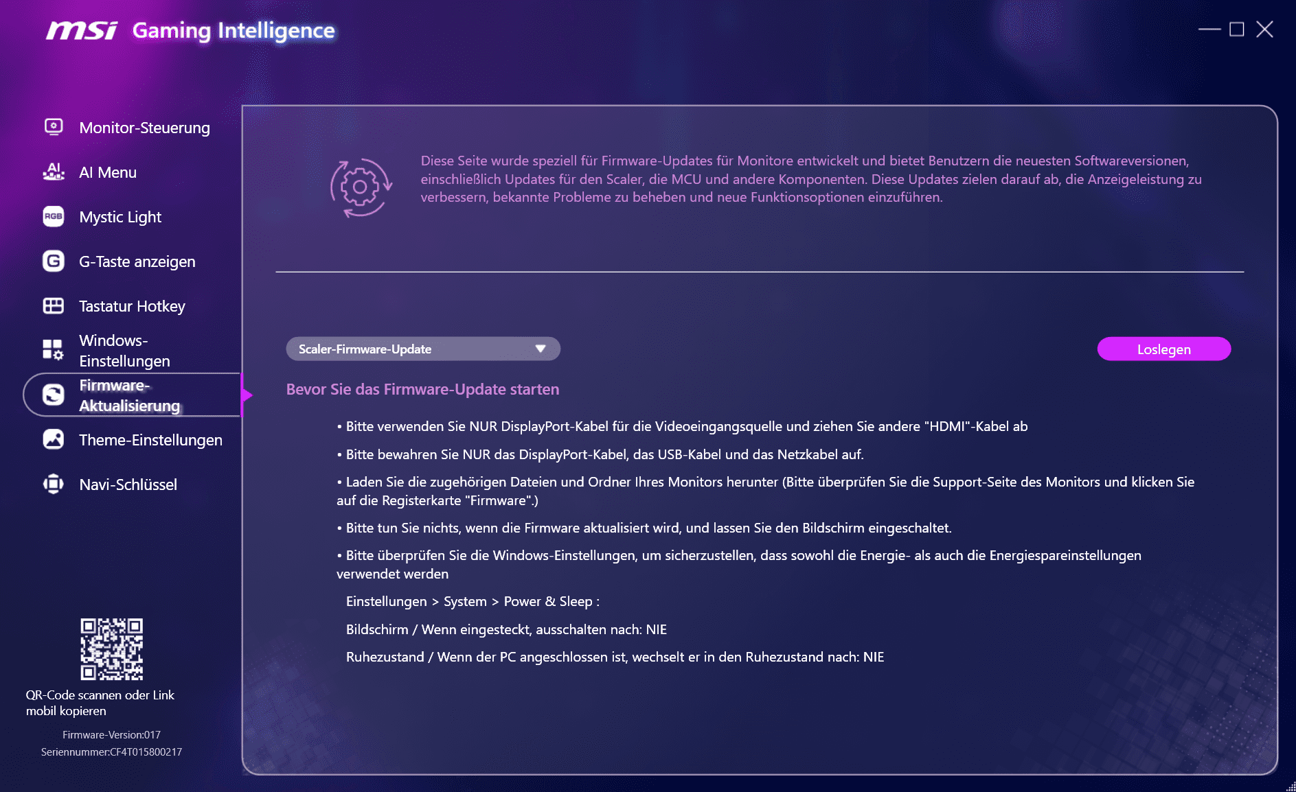Image resolution: width=1296 pixels, height=792 pixels.
Task: Click the MSI logo in title bar
Action: (82, 30)
